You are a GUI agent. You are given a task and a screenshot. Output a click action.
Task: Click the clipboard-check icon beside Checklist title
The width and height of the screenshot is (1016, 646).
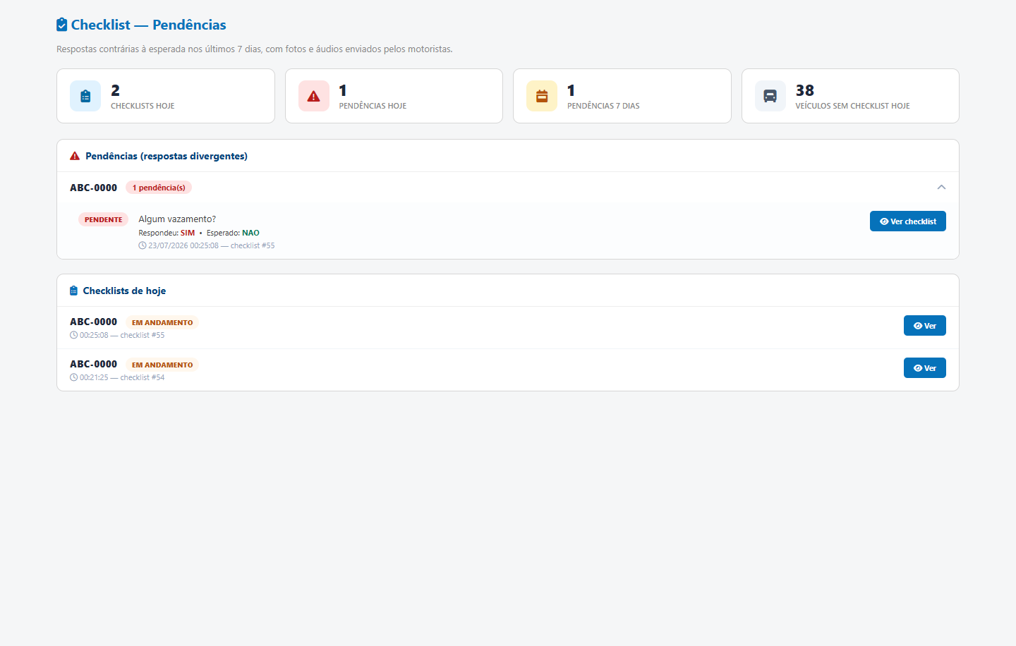tap(62, 25)
